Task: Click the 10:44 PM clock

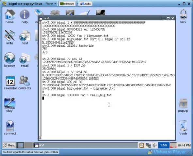Action: point(184,145)
